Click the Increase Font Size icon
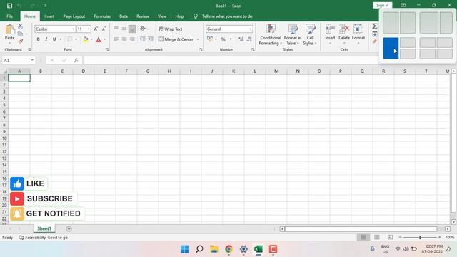This screenshot has height=257, width=457. (96, 29)
